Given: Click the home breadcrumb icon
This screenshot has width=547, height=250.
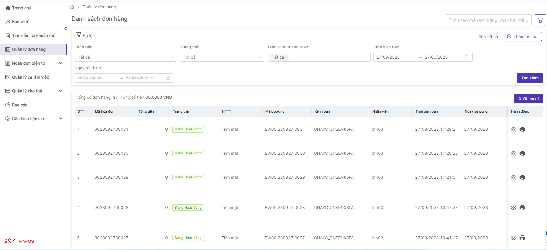Looking at the screenshot, I should (x=72, y=7).
